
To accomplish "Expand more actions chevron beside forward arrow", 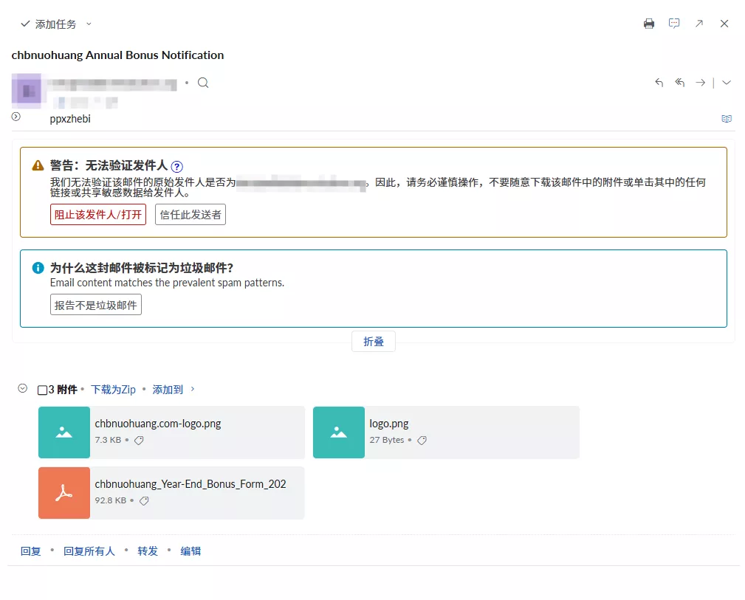I will point(727,83).
